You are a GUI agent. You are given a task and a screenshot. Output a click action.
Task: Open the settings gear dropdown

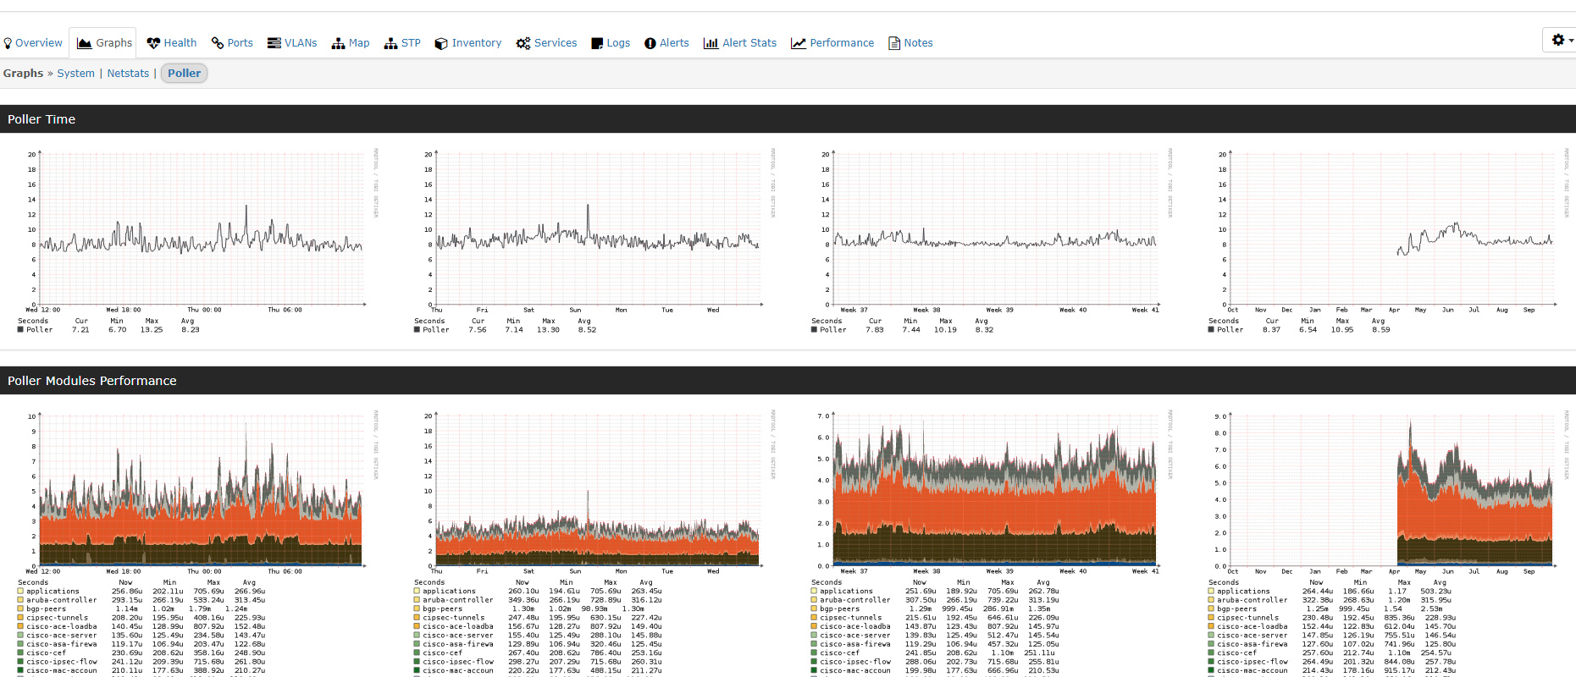(x=1561, y=40)
